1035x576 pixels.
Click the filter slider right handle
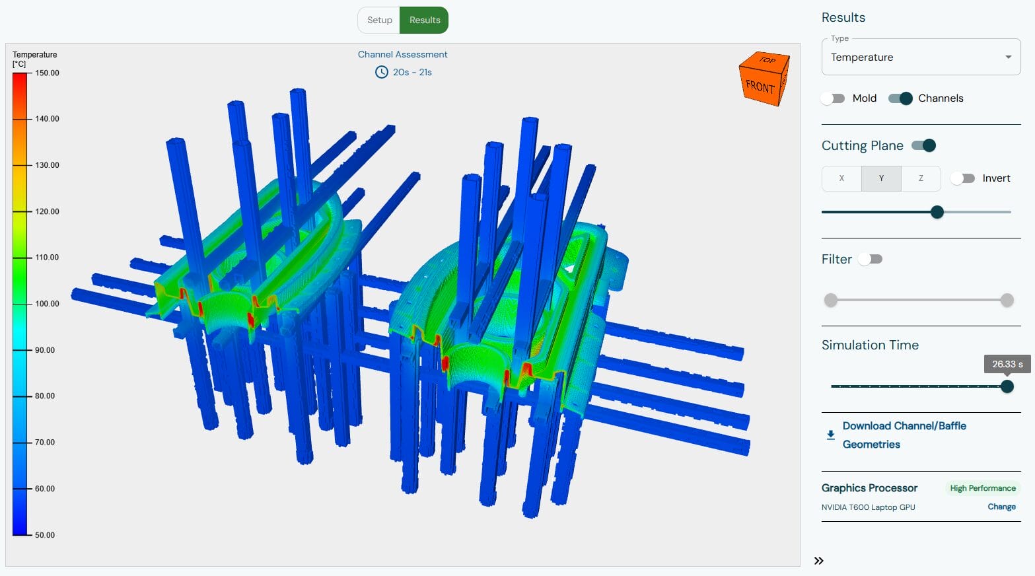click(1007, 301)
